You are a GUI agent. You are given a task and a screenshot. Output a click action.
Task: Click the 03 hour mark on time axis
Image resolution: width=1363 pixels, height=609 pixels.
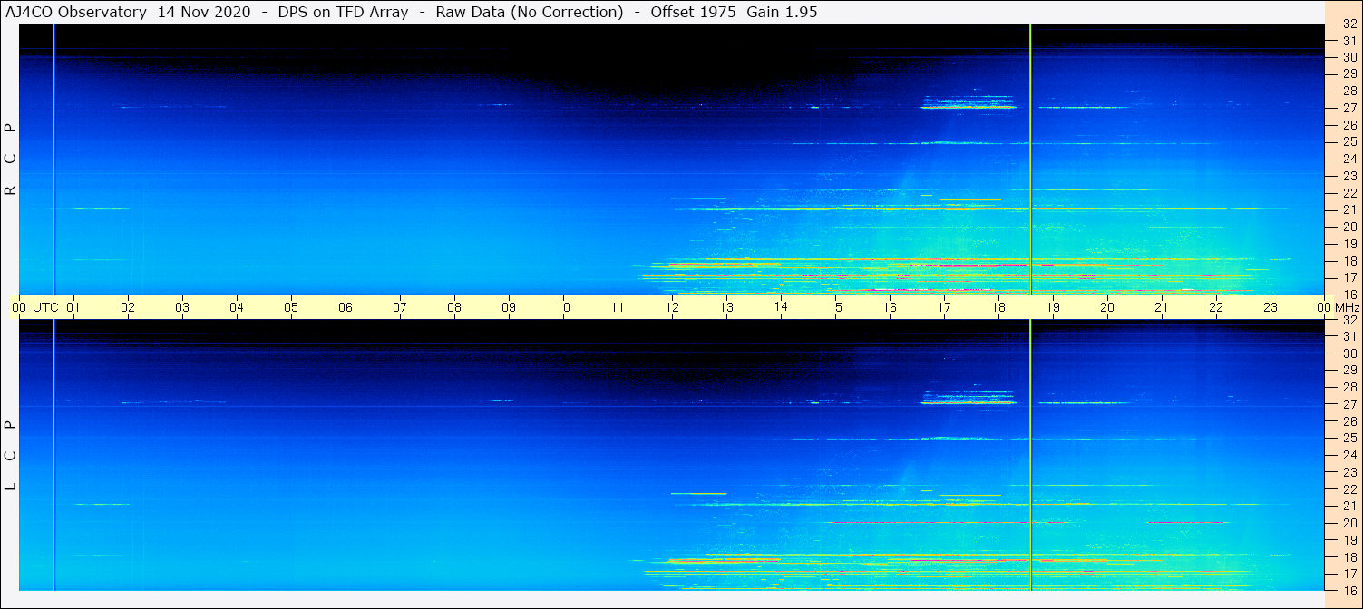click(182, 307)
